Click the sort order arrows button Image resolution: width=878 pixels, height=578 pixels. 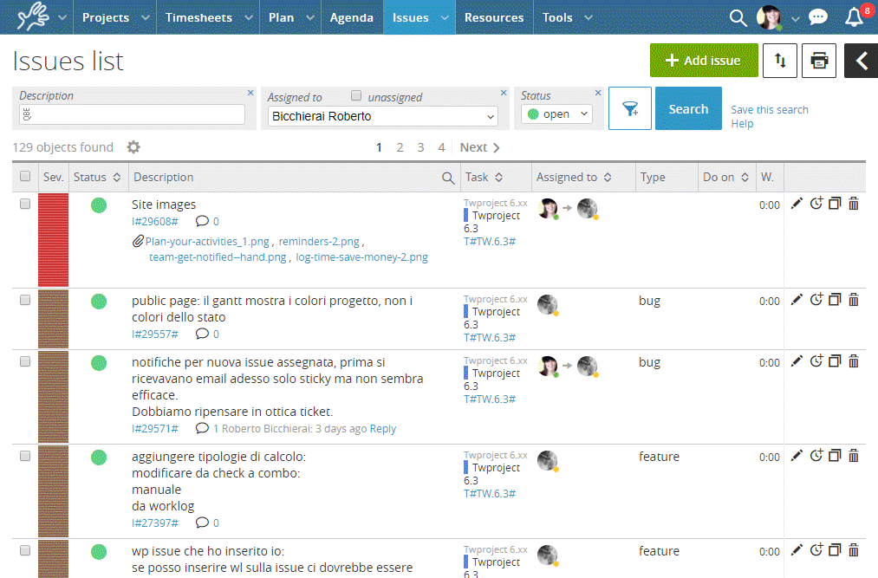point(780,61)
